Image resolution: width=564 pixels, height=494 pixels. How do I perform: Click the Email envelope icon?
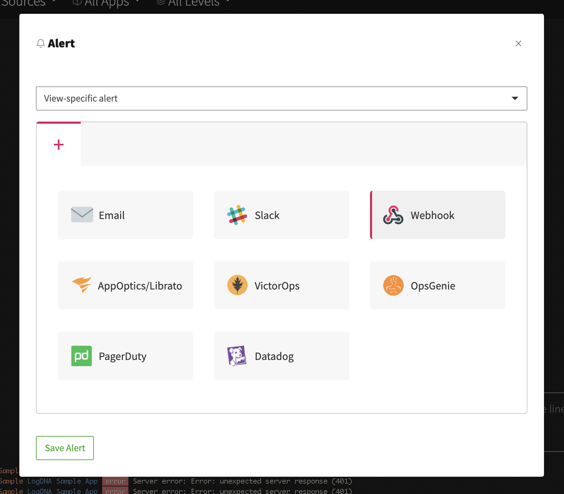click(x=82, y=215)
